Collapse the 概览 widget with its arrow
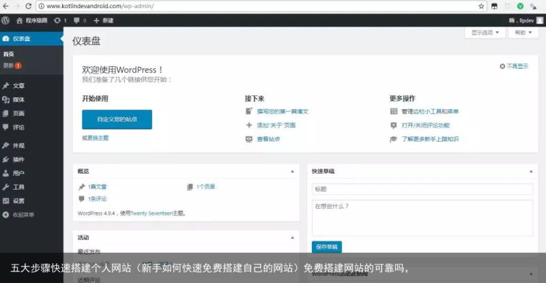Screen dimensions: 546x283 (x=293, y=171)
